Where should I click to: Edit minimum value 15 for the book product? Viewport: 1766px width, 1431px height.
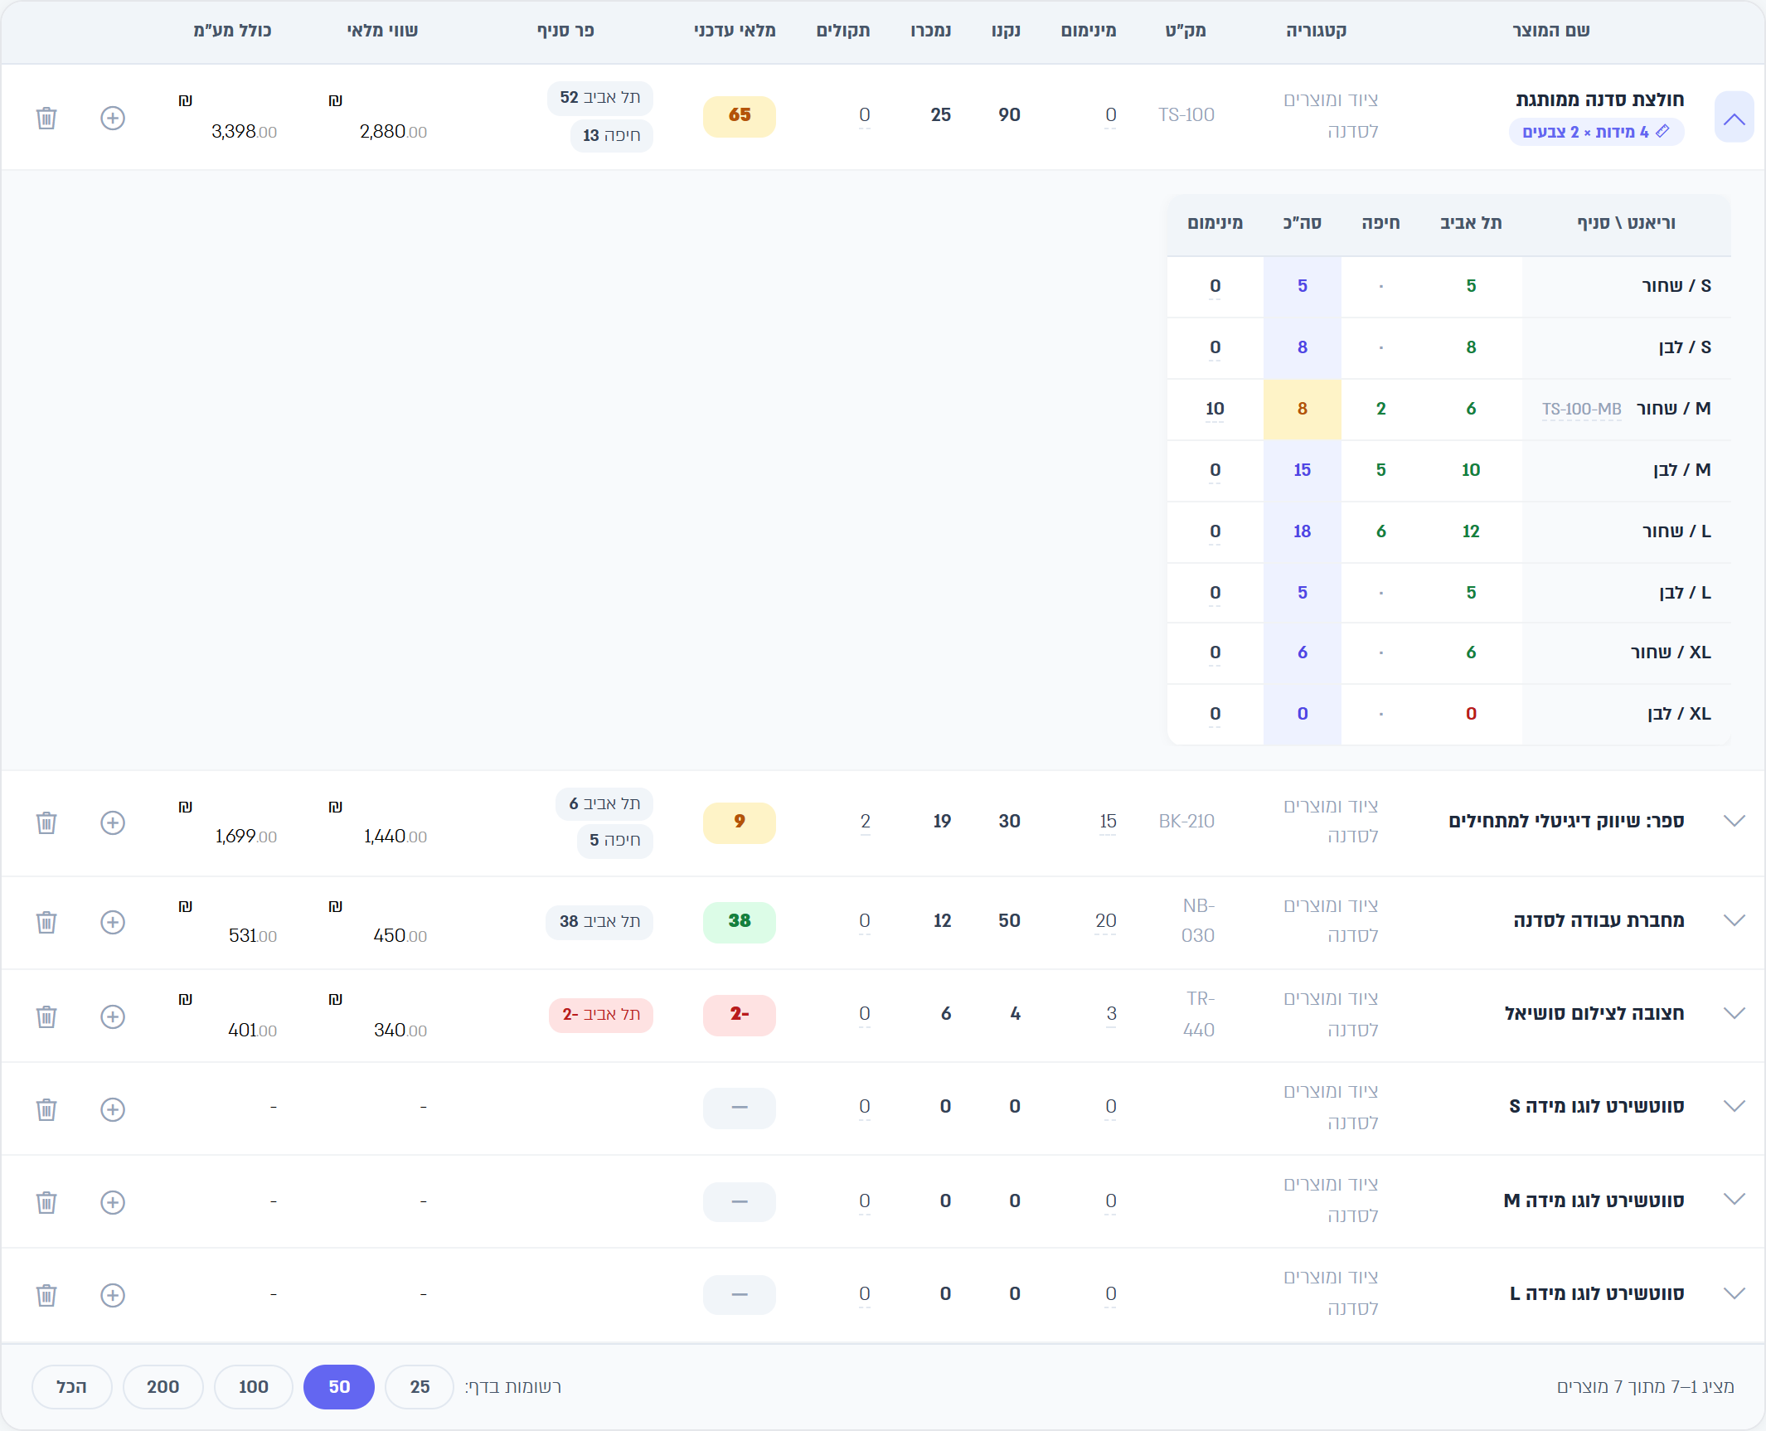click(x=1108, y=821)
